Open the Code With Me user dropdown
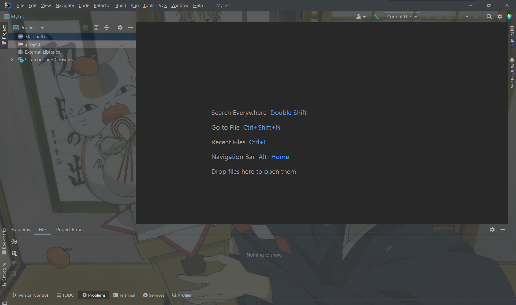The width and height of the screenshot is (516, 305). (361, 17)
